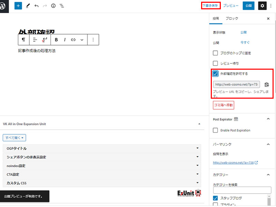Enable the ブログのトップに固定 checkbox
The width and height of the screenshot is (276, 207).
tap(216, 53)
